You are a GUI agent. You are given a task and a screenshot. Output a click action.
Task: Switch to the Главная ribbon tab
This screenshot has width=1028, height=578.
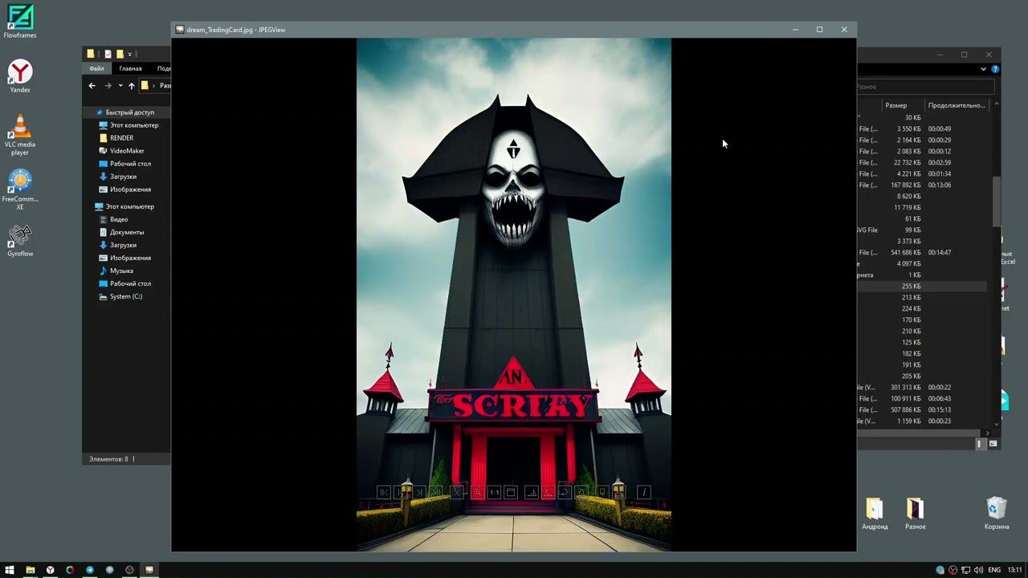(130, 69)
